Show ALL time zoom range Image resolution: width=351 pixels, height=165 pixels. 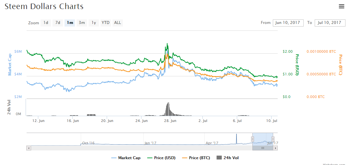[x=117, y=23]
